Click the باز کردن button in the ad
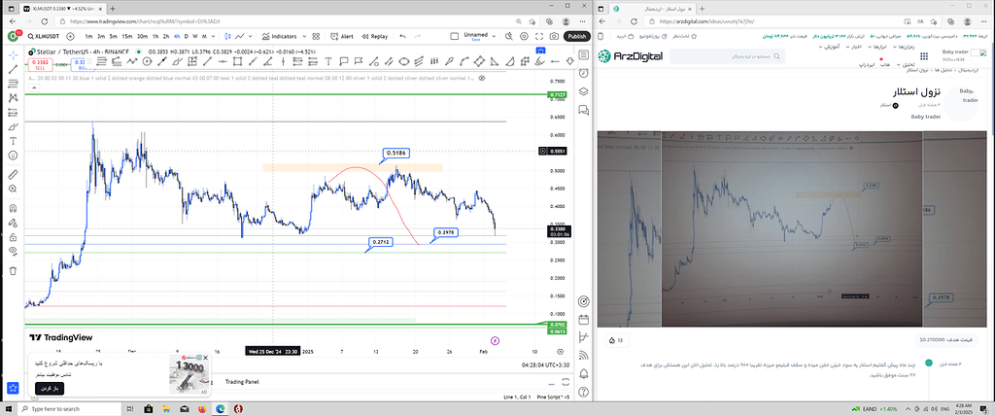Screen dimensions: 995x416 (x=49, y=388)
